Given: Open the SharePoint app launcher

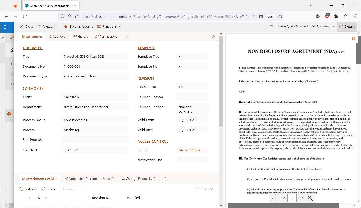Looking at the screenshot, I should coord(6,27).
